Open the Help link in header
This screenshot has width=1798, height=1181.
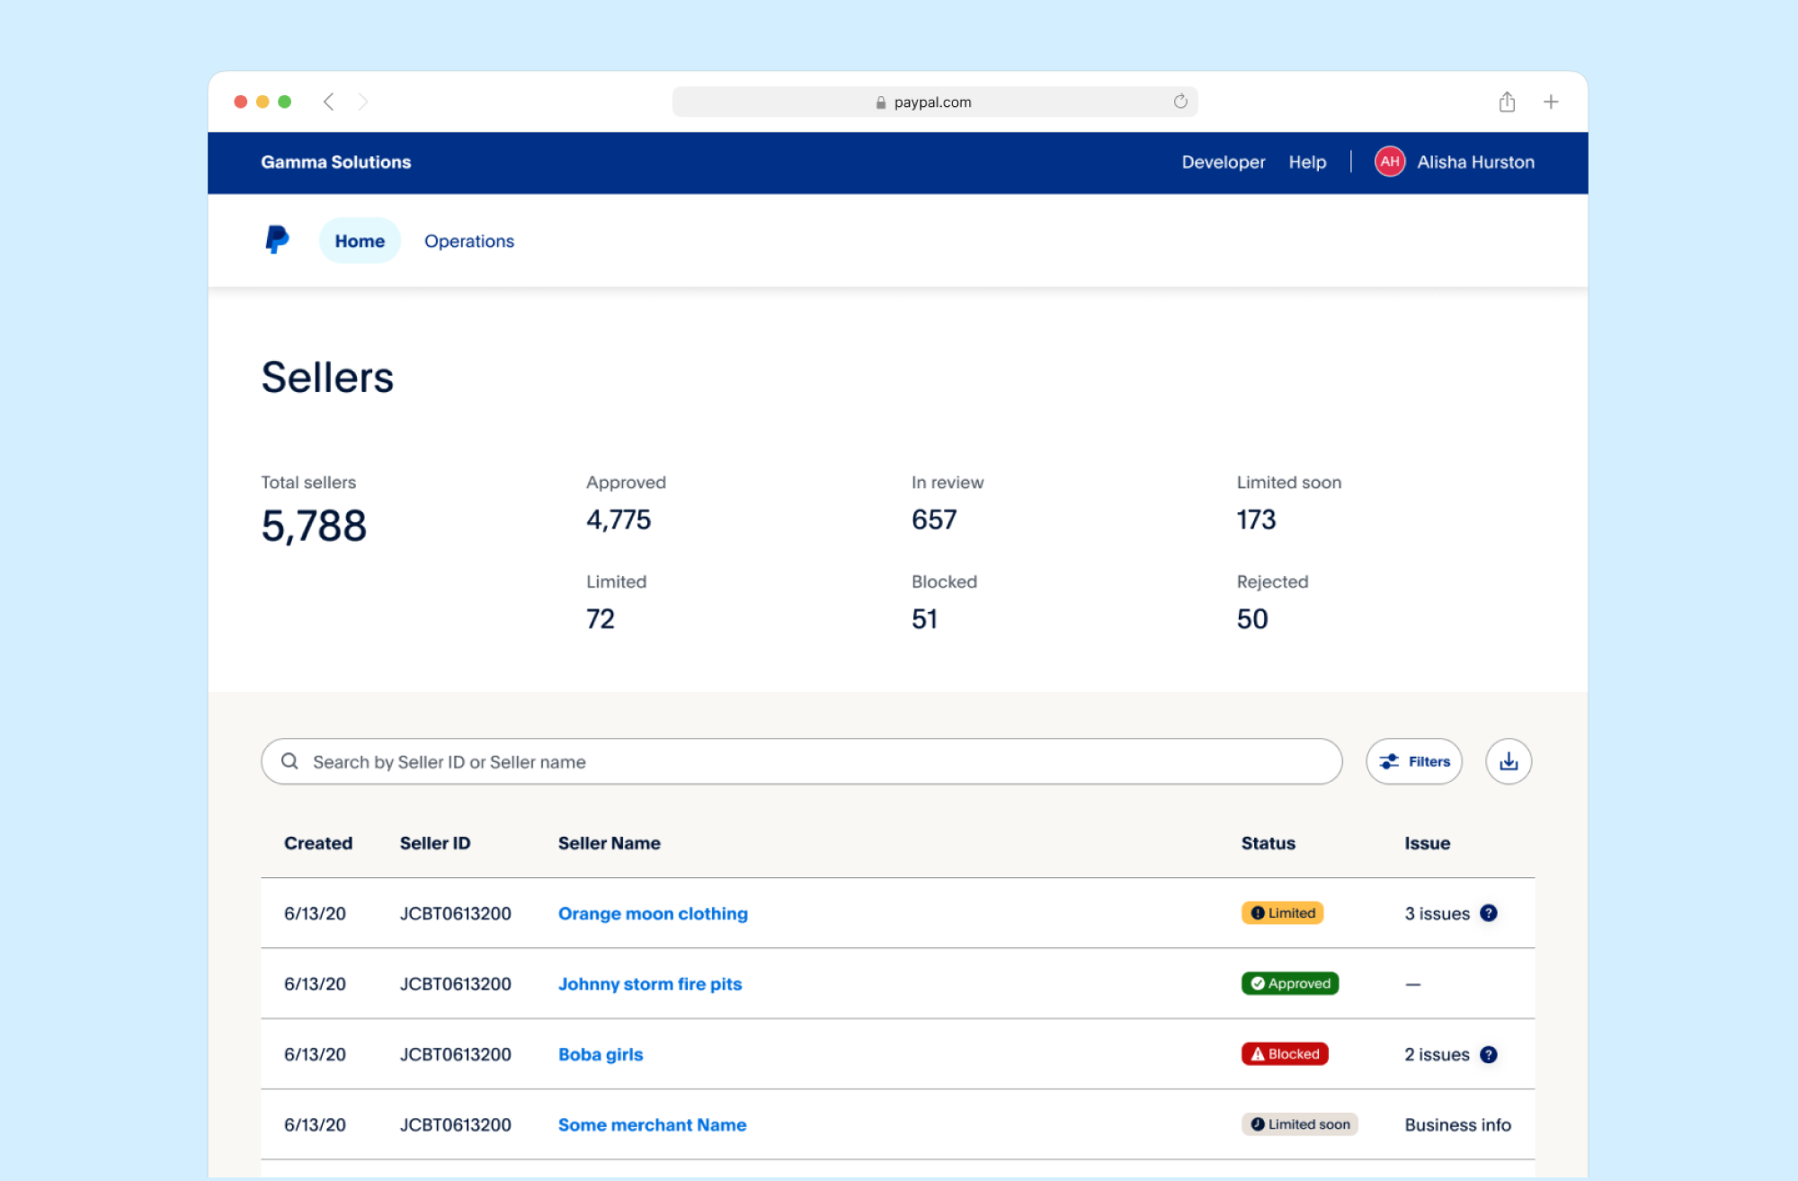(1307, 162)
